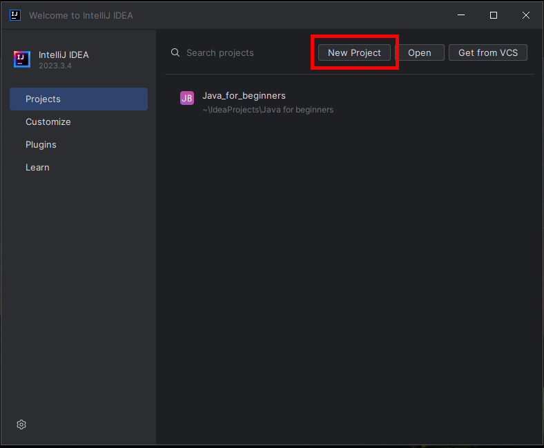This screenshot has height=448, width=544.
Task: Maximize the Welcome to IntelliJ IDEA window
Action: pos(494,15)
